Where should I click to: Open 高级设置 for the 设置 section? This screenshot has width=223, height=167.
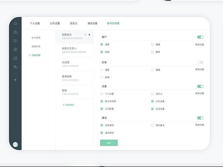[199, 93]
